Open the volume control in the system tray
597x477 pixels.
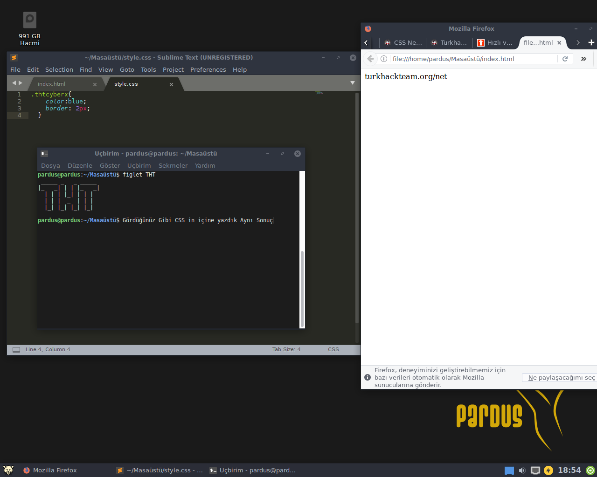pyautogui.click(x=522, y=470)
